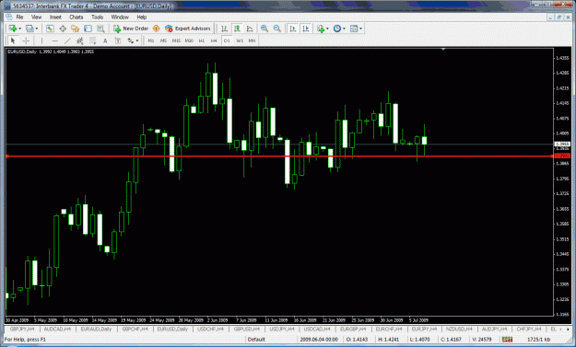Click the New Order button
Screen dimensions: 576x347
131,29
